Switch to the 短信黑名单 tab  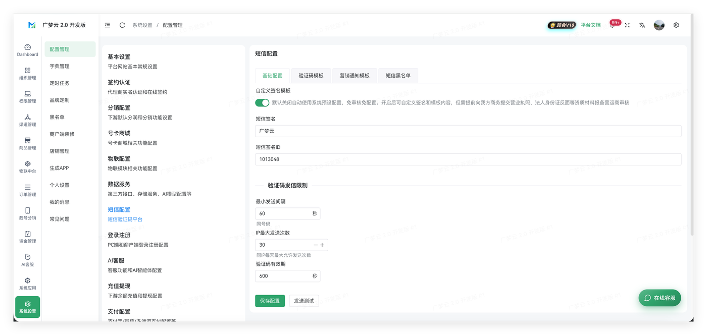(398, 76)
